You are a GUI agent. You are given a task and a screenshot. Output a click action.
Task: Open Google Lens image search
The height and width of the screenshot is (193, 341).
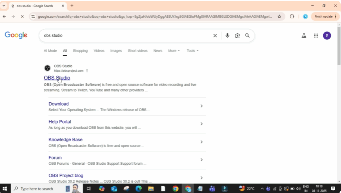click(x=237, y=35)
